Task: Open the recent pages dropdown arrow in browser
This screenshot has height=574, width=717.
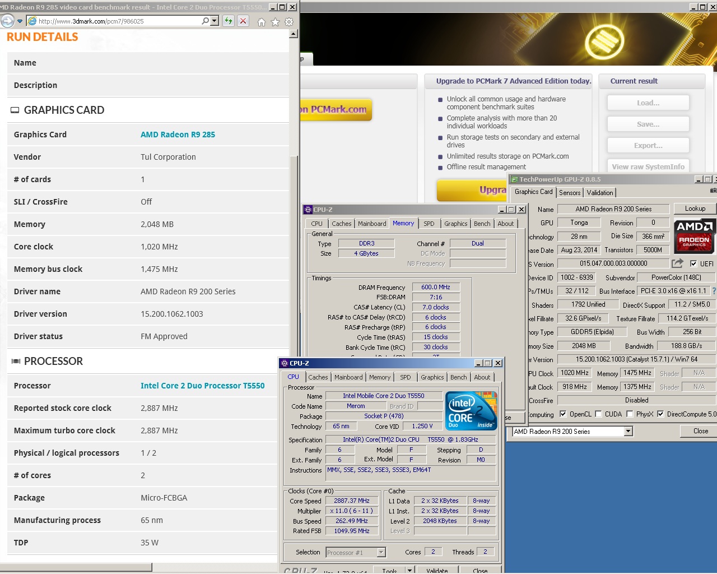Action: pyautogui.click(x=20, y=21)
